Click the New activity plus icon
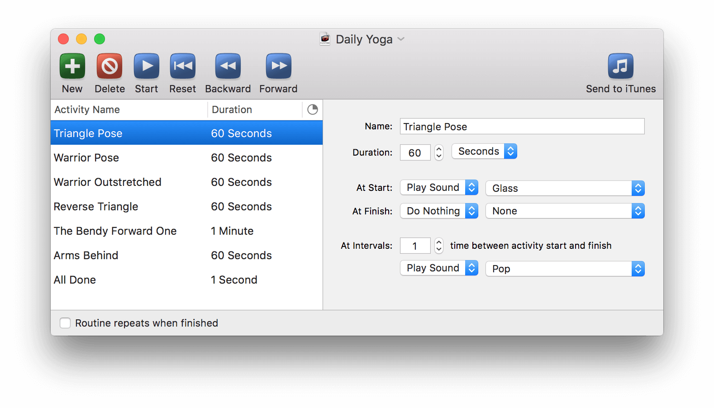 pos(72,66)
